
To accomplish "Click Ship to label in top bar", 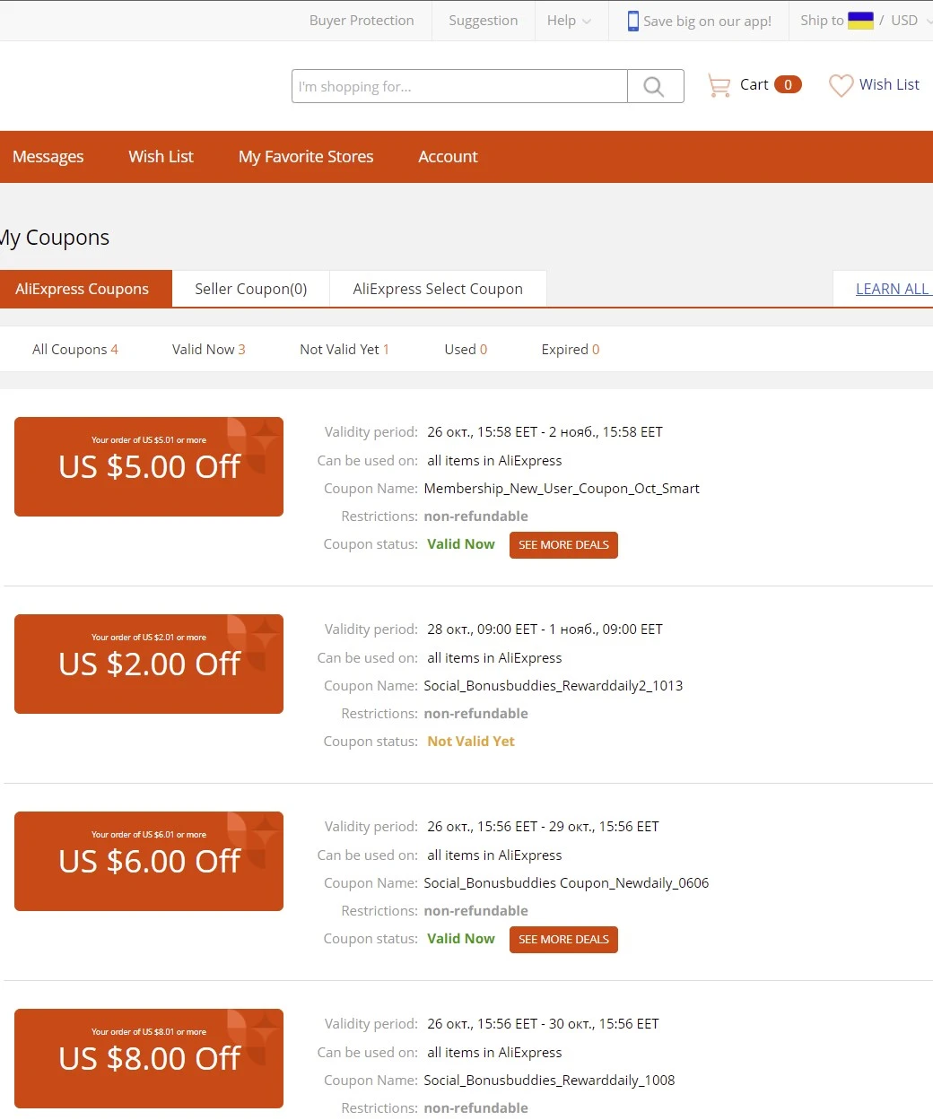I will tap(822, 20).
